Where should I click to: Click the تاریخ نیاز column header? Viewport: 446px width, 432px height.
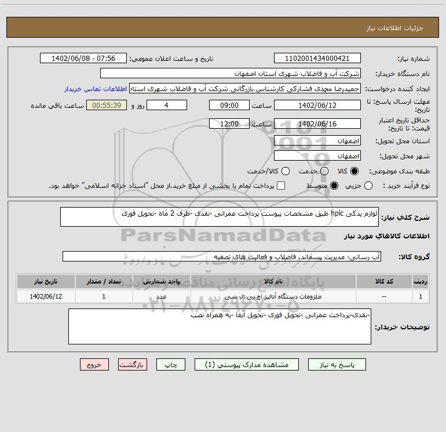(46, 281)
